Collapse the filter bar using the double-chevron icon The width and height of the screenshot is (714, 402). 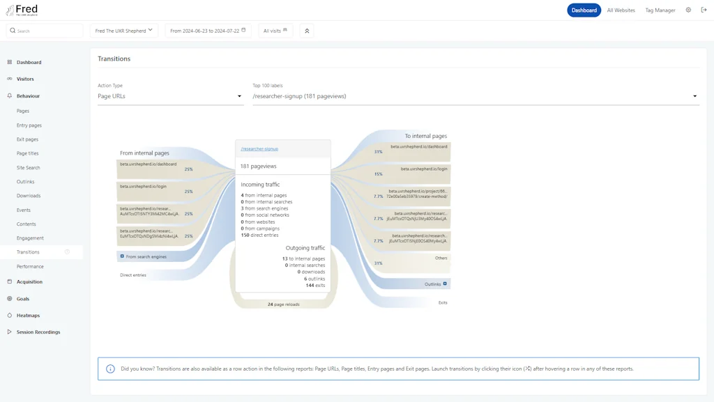[x=306, y=31]
